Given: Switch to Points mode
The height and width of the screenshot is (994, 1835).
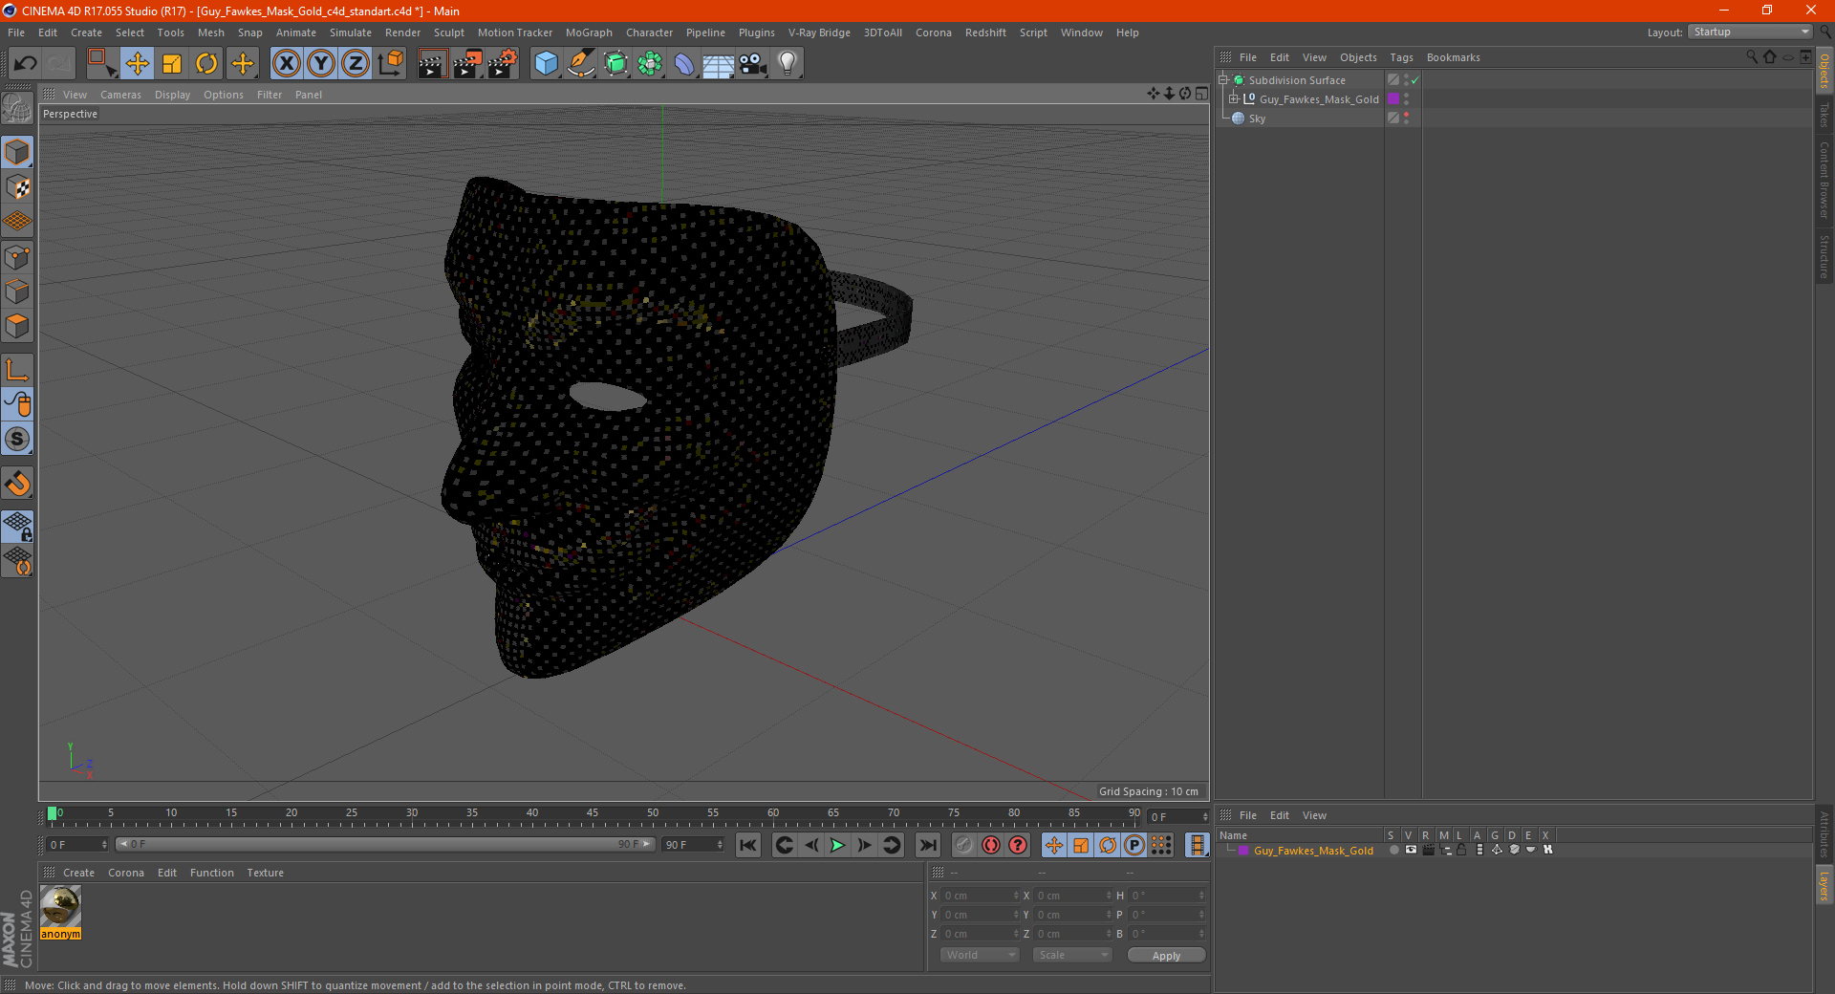Looking at the screenshot, I should pos(17,257).
